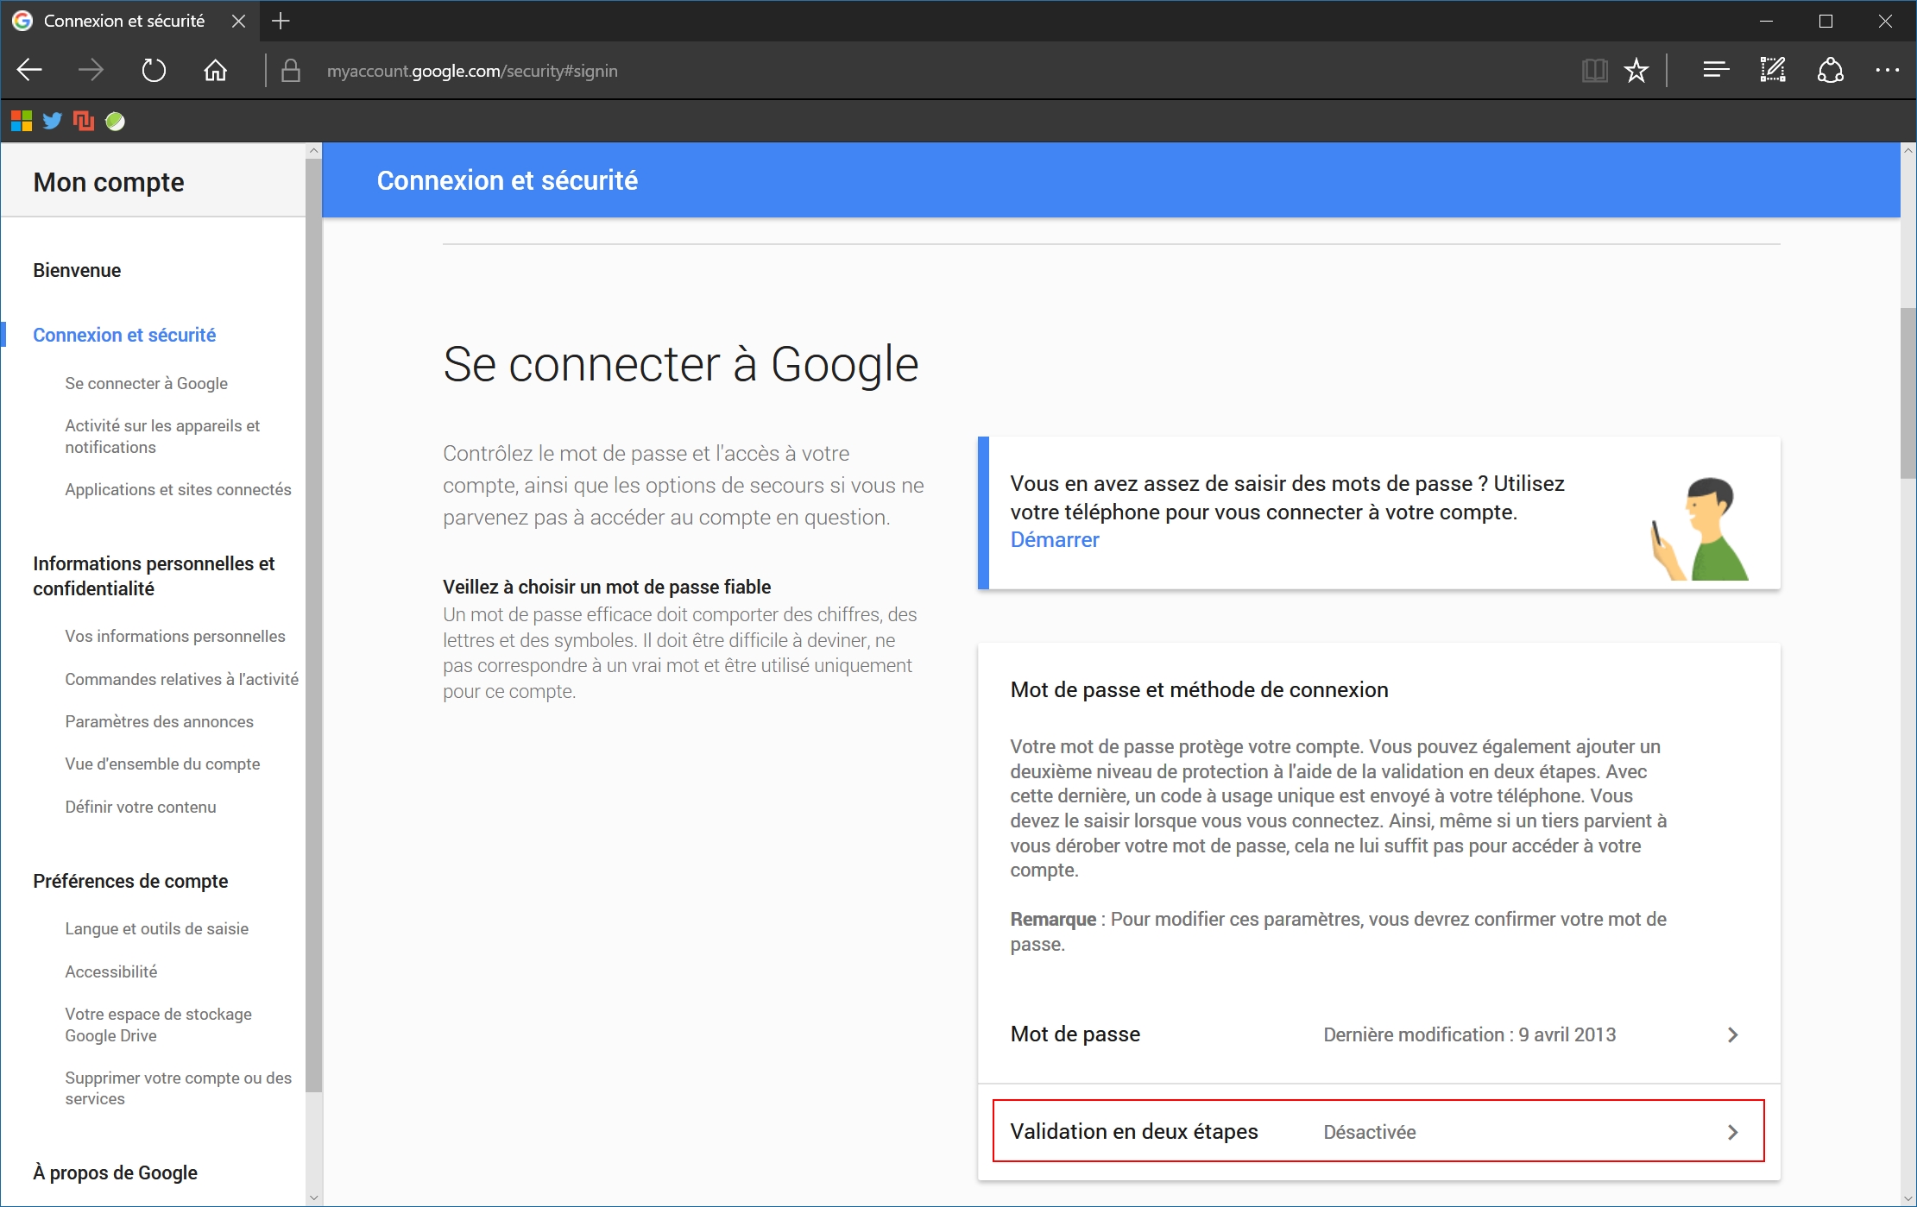Select Connexion et sécurité sidebar section
Viewport: 1917px width, 1207px height.
point(124,335)
